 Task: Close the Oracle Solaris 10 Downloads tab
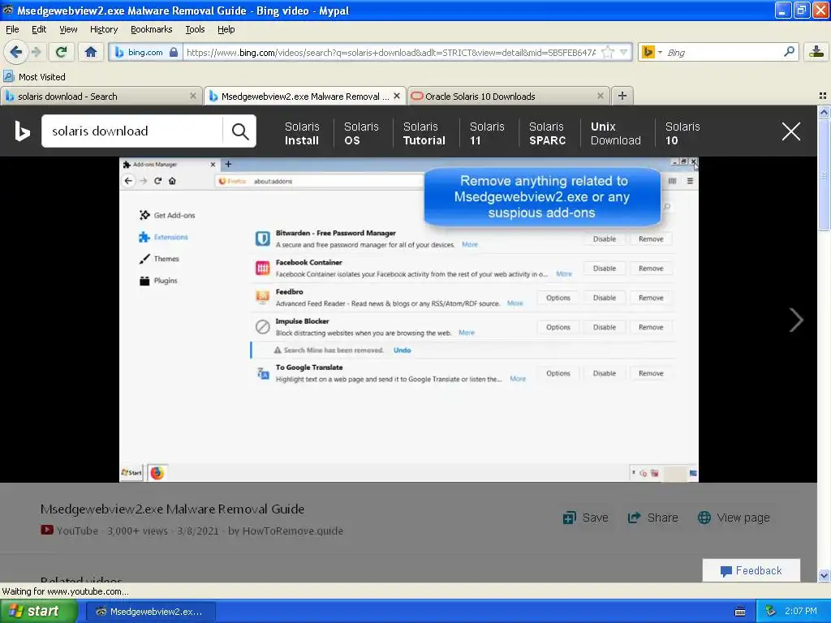601,96
